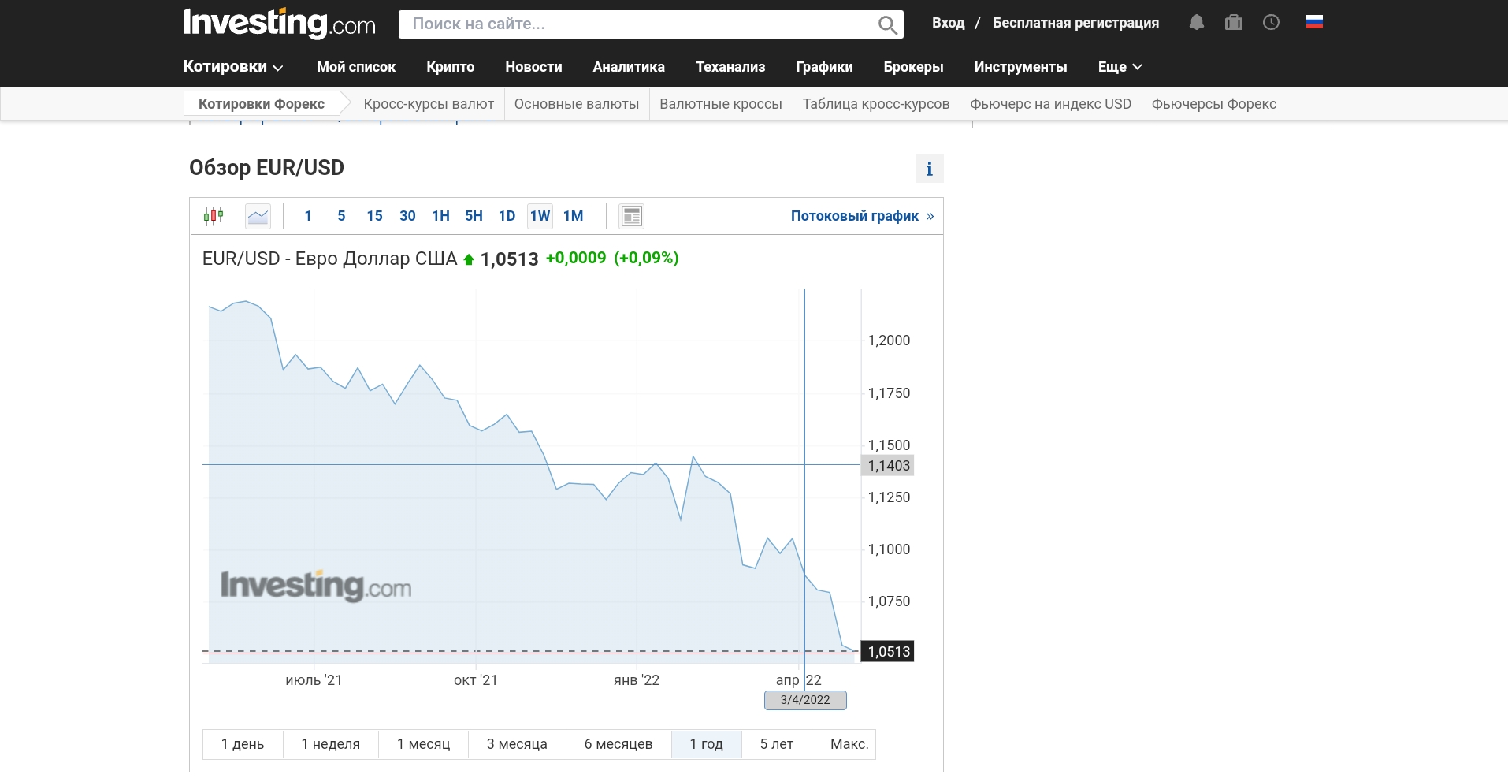Click the 3/4/2022 date marker on chart
The height and width of the screenshot is (778, 1508).
805,700
